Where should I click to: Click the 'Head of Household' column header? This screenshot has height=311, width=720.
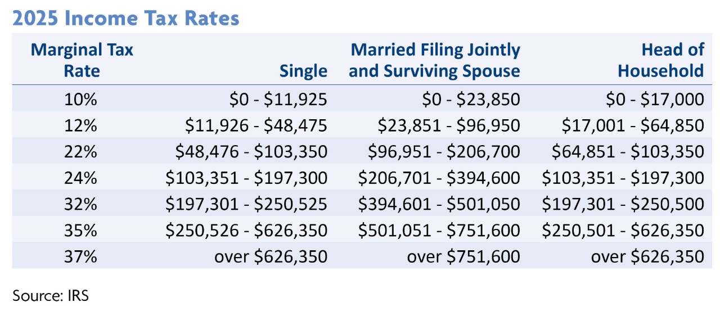(x=660, y=60)
